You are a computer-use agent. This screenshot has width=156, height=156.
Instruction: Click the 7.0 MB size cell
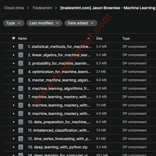tap(101, 105)
